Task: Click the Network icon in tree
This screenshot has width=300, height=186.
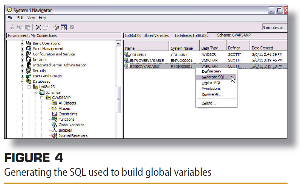Action: (x=29, y=59)
